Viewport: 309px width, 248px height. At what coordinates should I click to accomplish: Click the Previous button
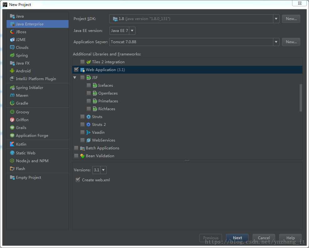[x=211, y=238]
